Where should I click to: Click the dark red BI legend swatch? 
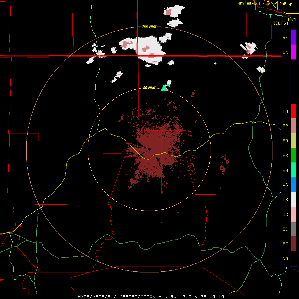point(293,244)
